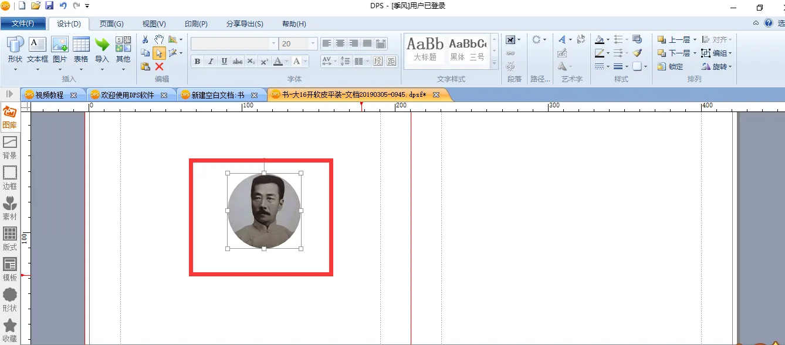Select the hand pan tool

point(159,39)
